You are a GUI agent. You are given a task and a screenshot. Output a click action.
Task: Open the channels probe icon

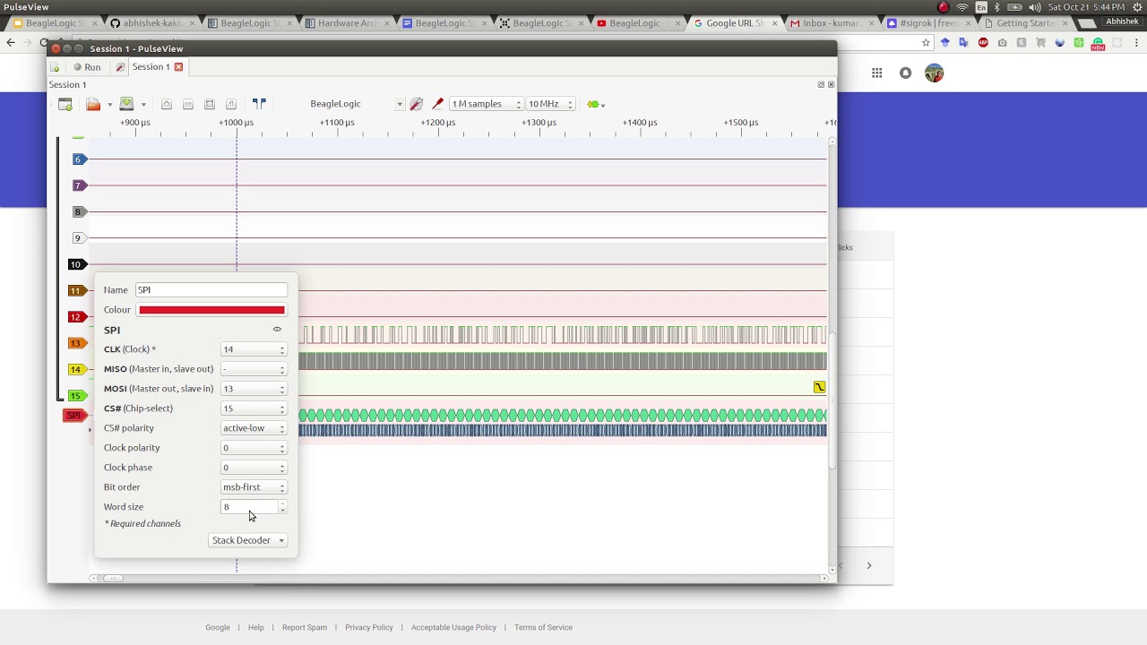click(437, 104)
